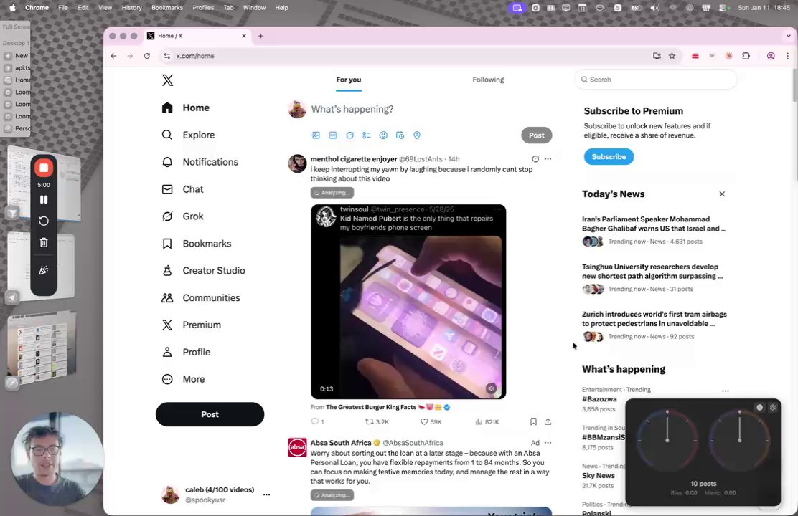Stop the recording with red button

tap(44, 168)
